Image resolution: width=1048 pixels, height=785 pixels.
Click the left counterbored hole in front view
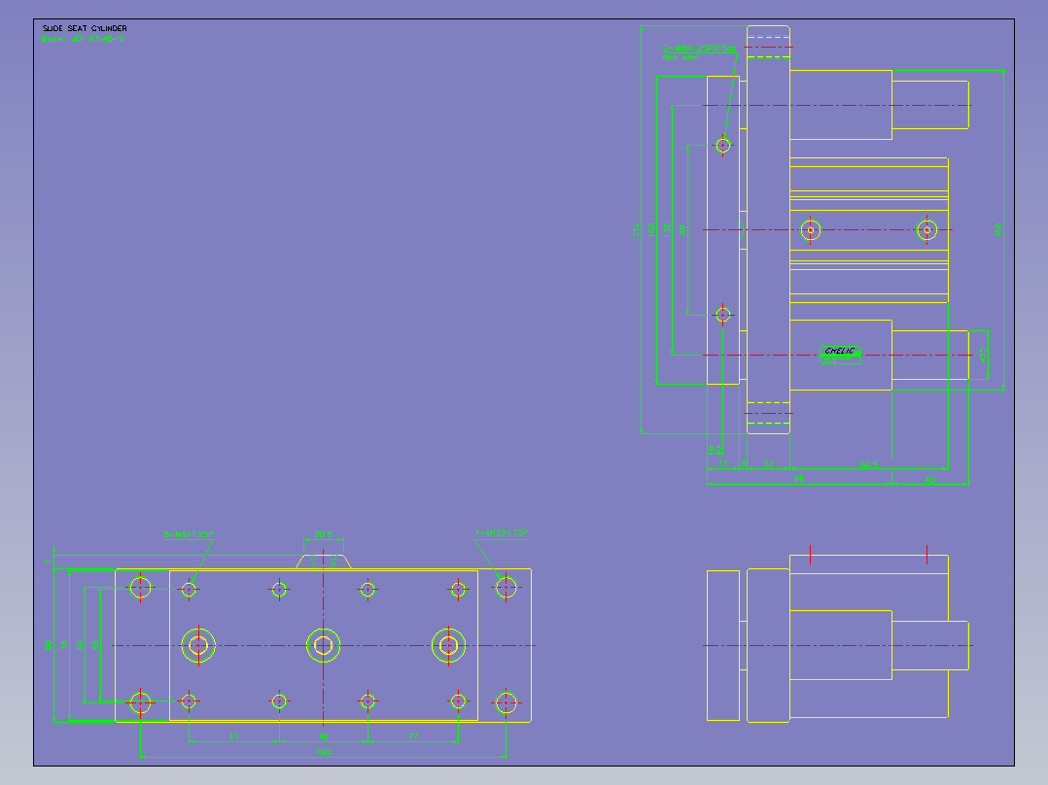198,645
